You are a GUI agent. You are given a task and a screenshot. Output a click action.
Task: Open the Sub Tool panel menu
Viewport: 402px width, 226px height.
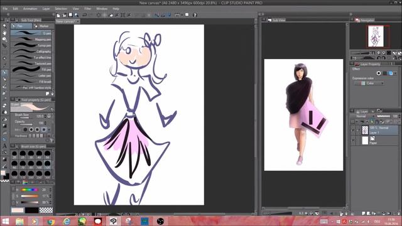tap(13, 20)
